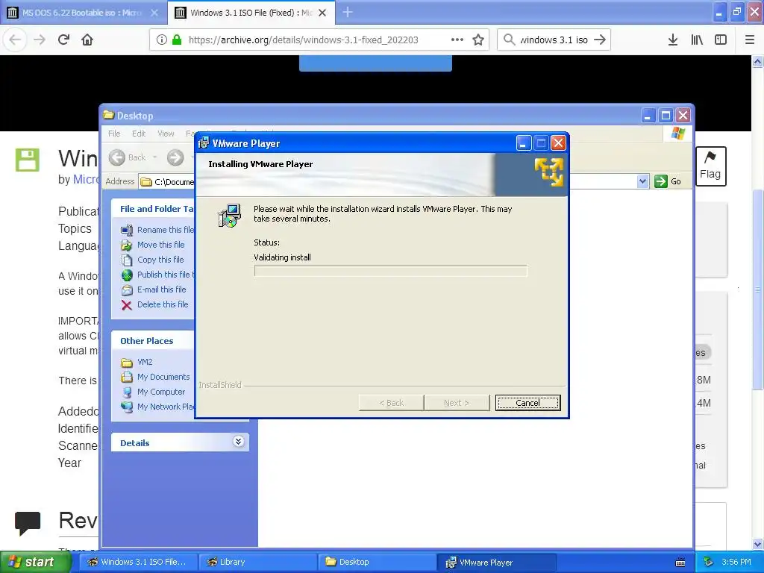Screen dimensions: 764x573
Task: Open the Address bar dropdown in Desktop window
Action: click(x=642, y=181)
